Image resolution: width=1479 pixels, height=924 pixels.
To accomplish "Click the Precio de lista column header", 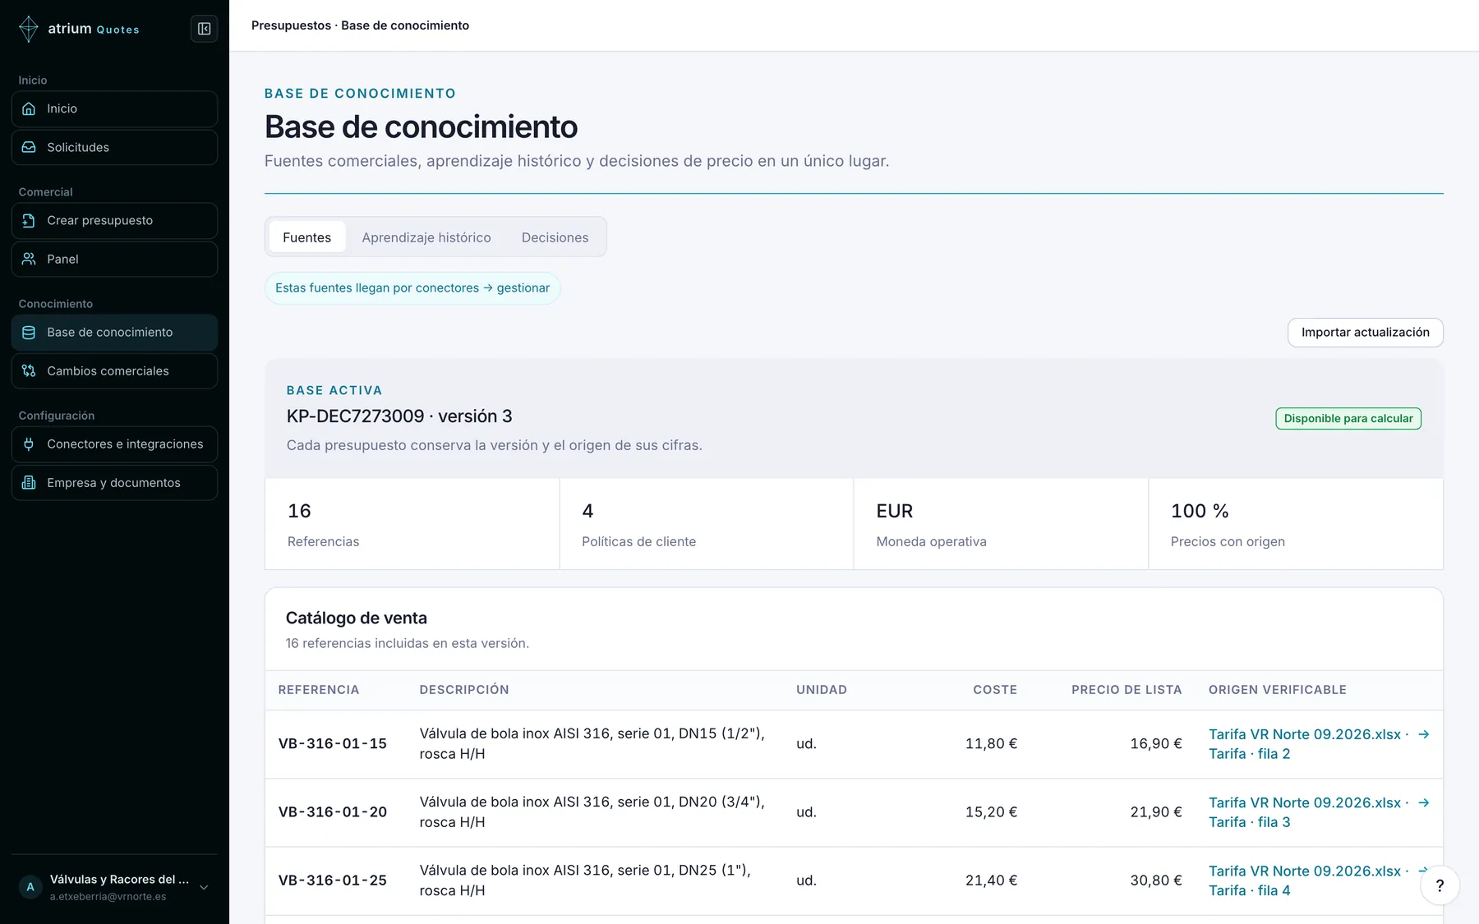I will 1126,690.
